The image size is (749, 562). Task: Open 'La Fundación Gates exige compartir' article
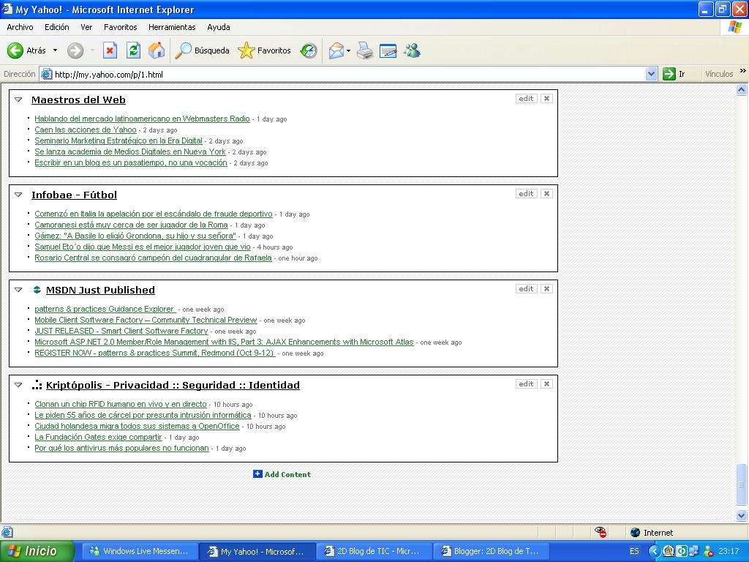tap(98, 437)
